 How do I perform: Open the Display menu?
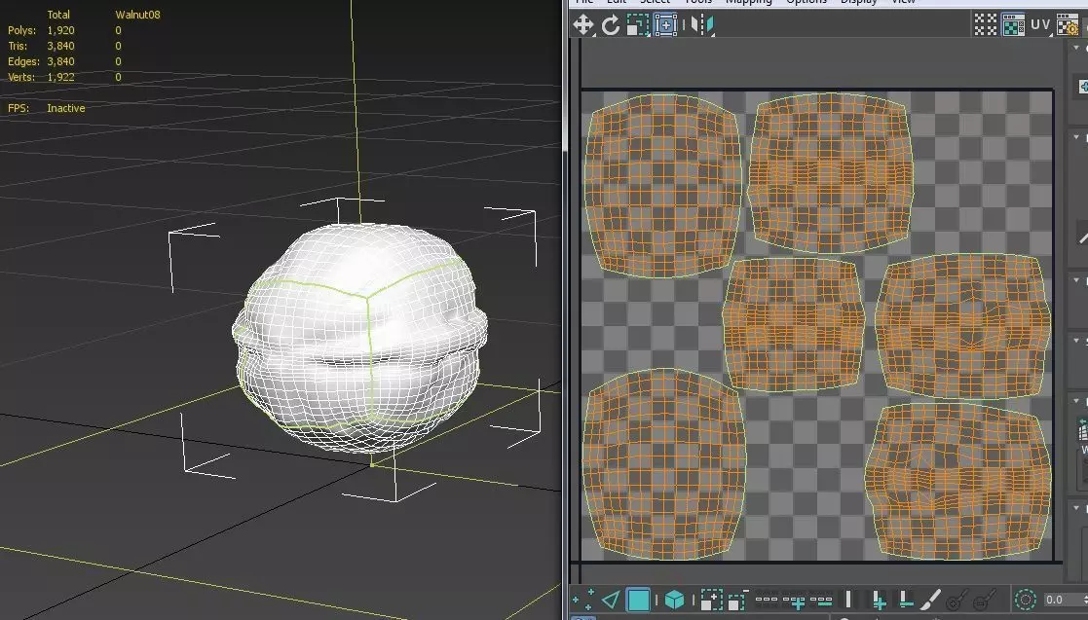859,2
